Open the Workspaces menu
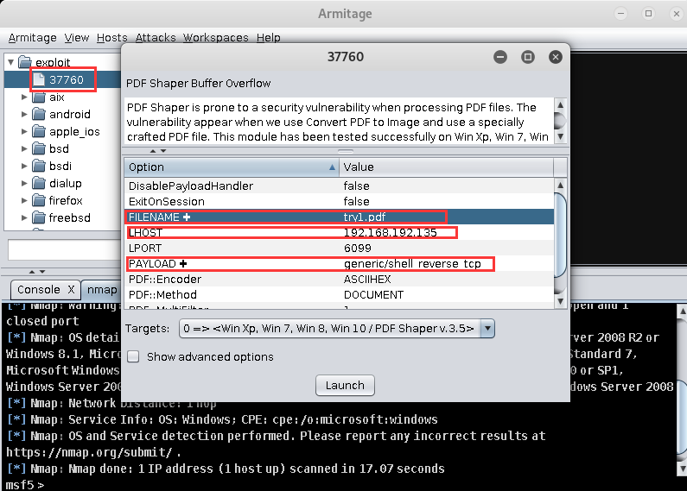 [215, 38]
